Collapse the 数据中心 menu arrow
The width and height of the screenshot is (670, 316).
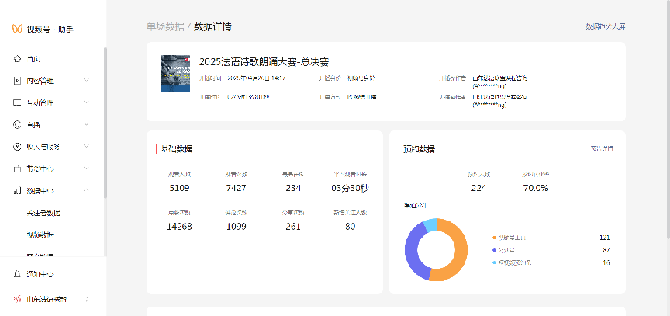(86, 190)
